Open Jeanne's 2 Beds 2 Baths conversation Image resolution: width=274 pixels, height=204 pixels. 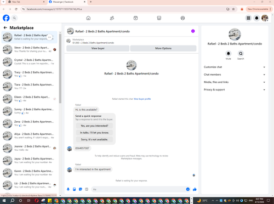coord(30,148)
